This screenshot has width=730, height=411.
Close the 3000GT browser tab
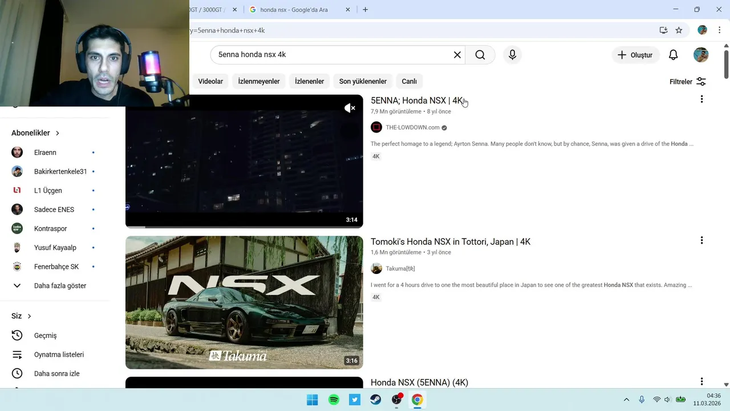click(234, 10)
